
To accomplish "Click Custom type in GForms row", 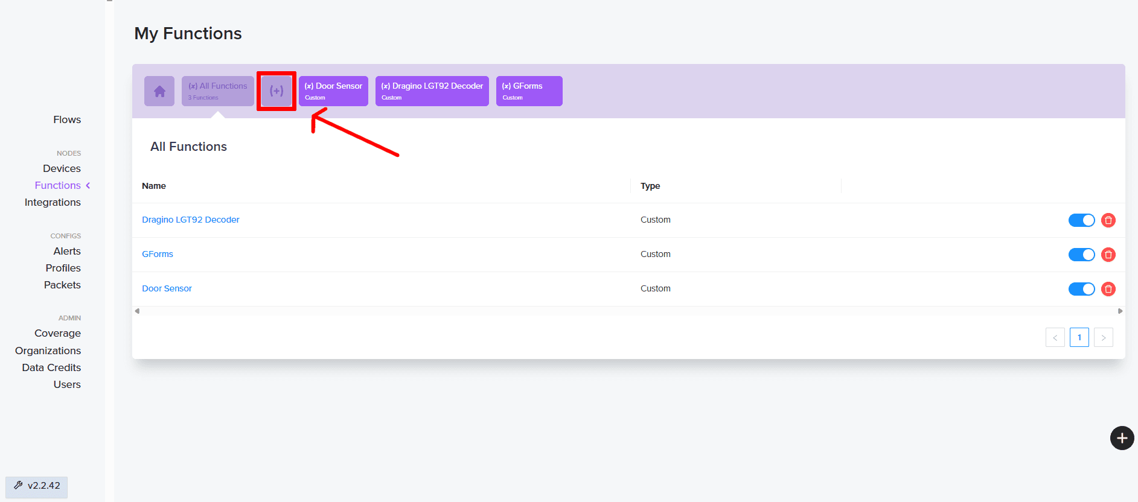I will point(656,254).
